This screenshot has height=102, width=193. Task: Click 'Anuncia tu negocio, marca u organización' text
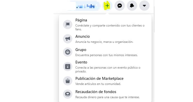click(x=104, y=42)
